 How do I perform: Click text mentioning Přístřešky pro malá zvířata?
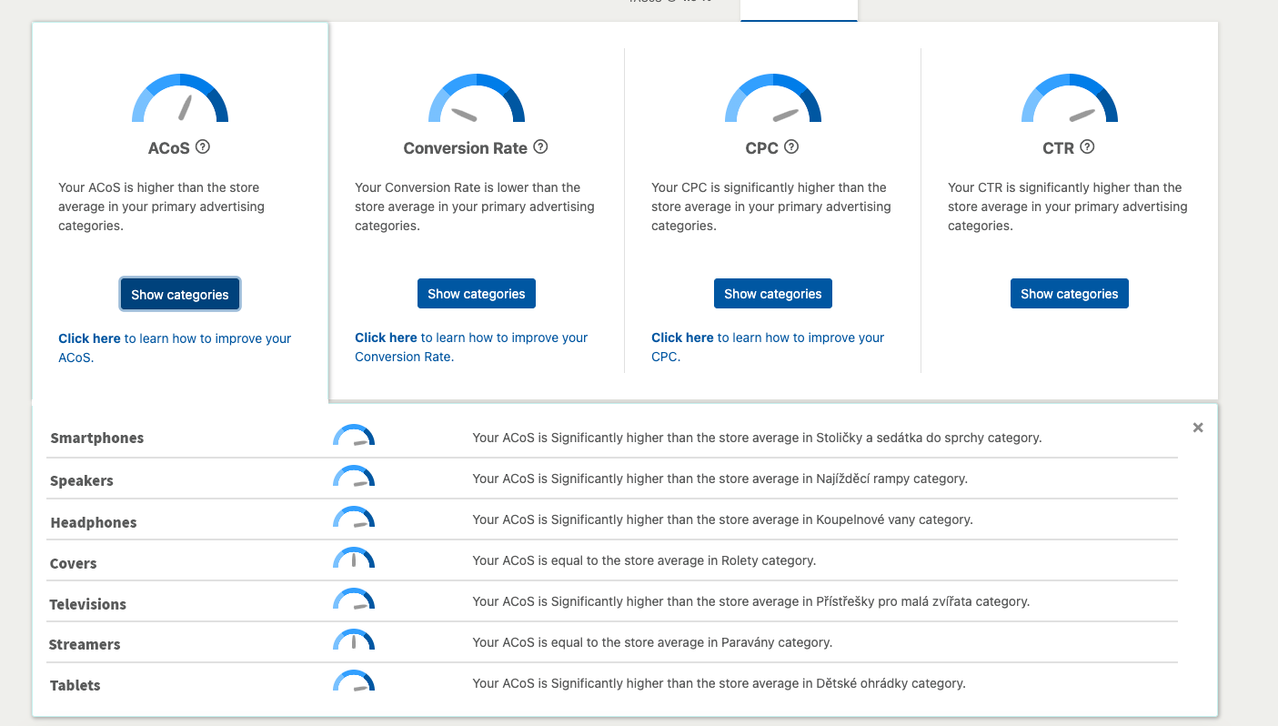click(750, 601)
